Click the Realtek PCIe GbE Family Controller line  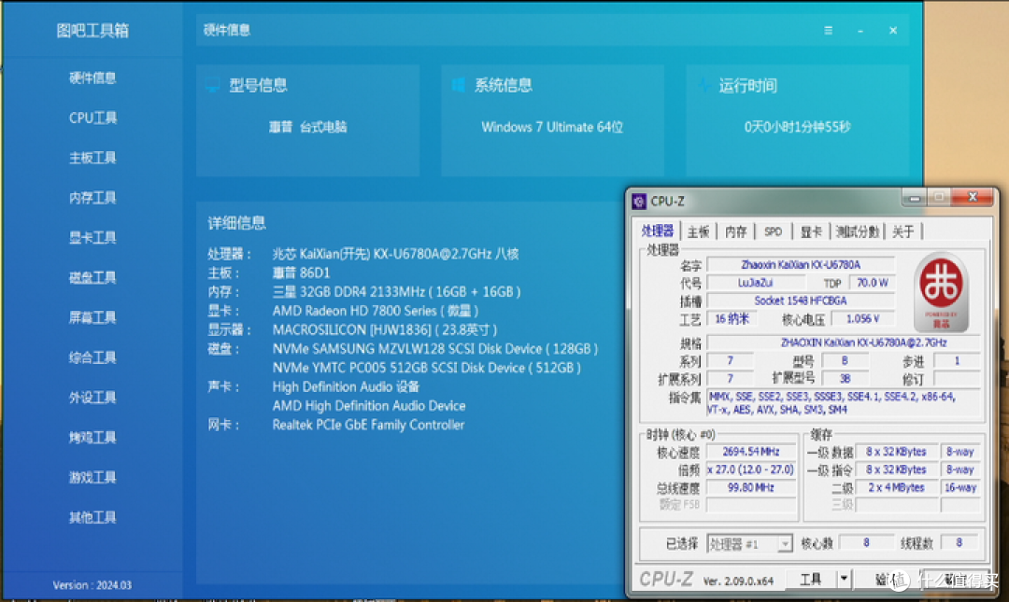(368, 425)
